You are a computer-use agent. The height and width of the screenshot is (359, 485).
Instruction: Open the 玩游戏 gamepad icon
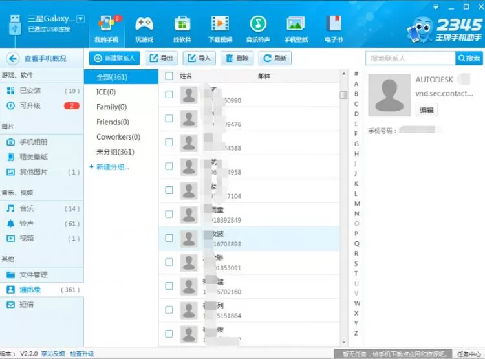(x=144, y=24)
